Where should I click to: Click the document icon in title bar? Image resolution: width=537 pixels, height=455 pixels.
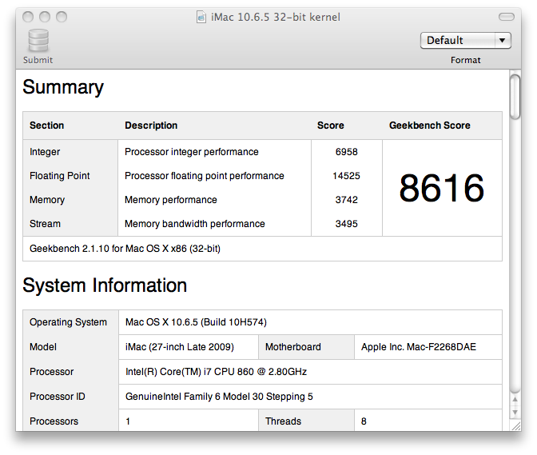point(201,17)
